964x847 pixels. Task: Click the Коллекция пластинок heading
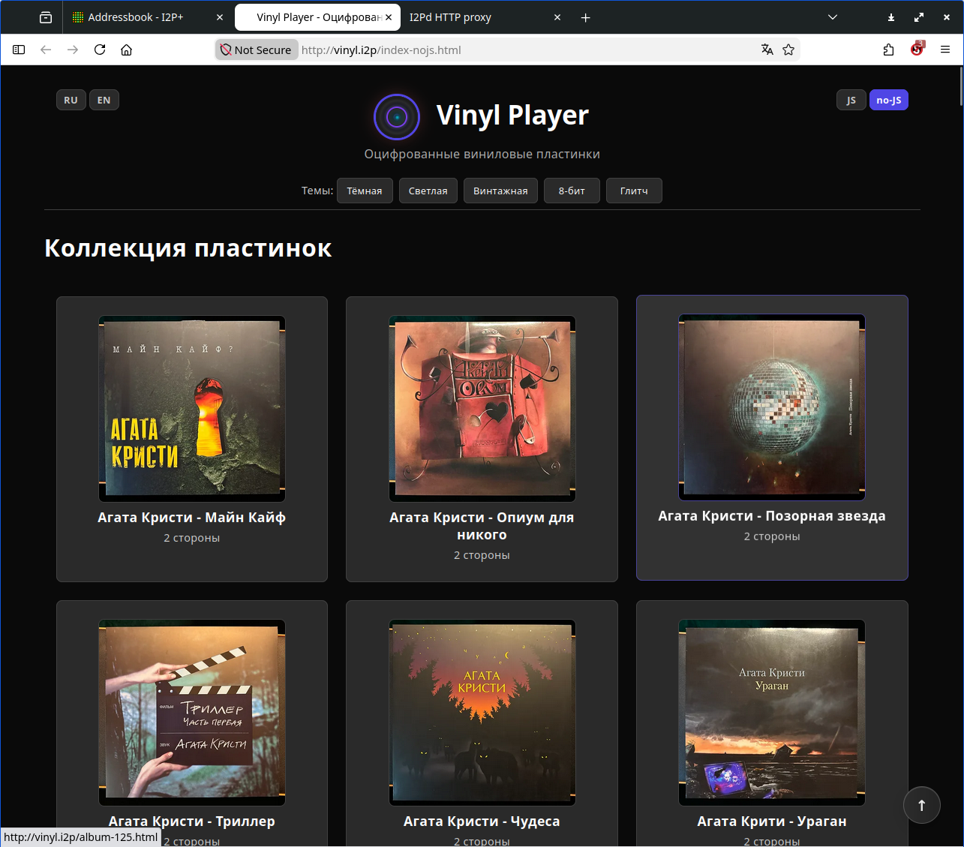188,248
